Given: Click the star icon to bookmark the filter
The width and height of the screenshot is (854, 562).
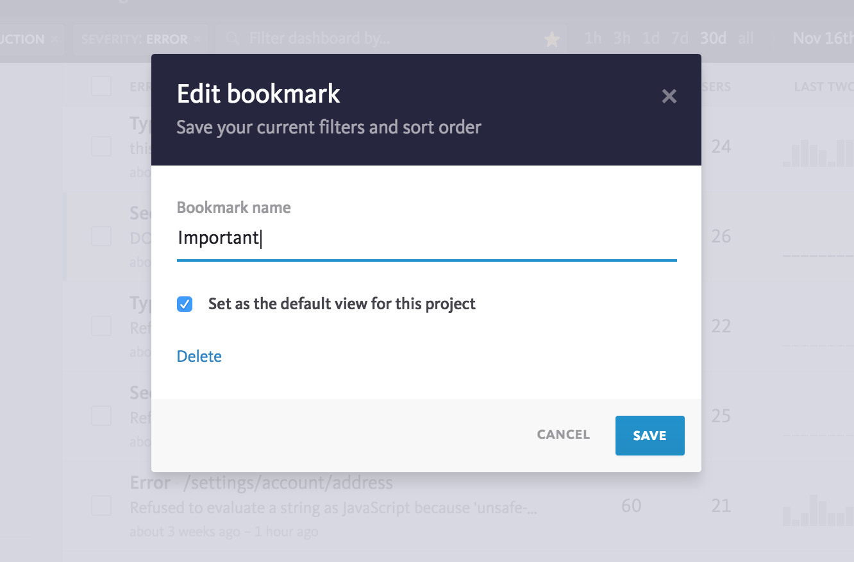Looking at the screenshot, I should [x=551, y=38].
